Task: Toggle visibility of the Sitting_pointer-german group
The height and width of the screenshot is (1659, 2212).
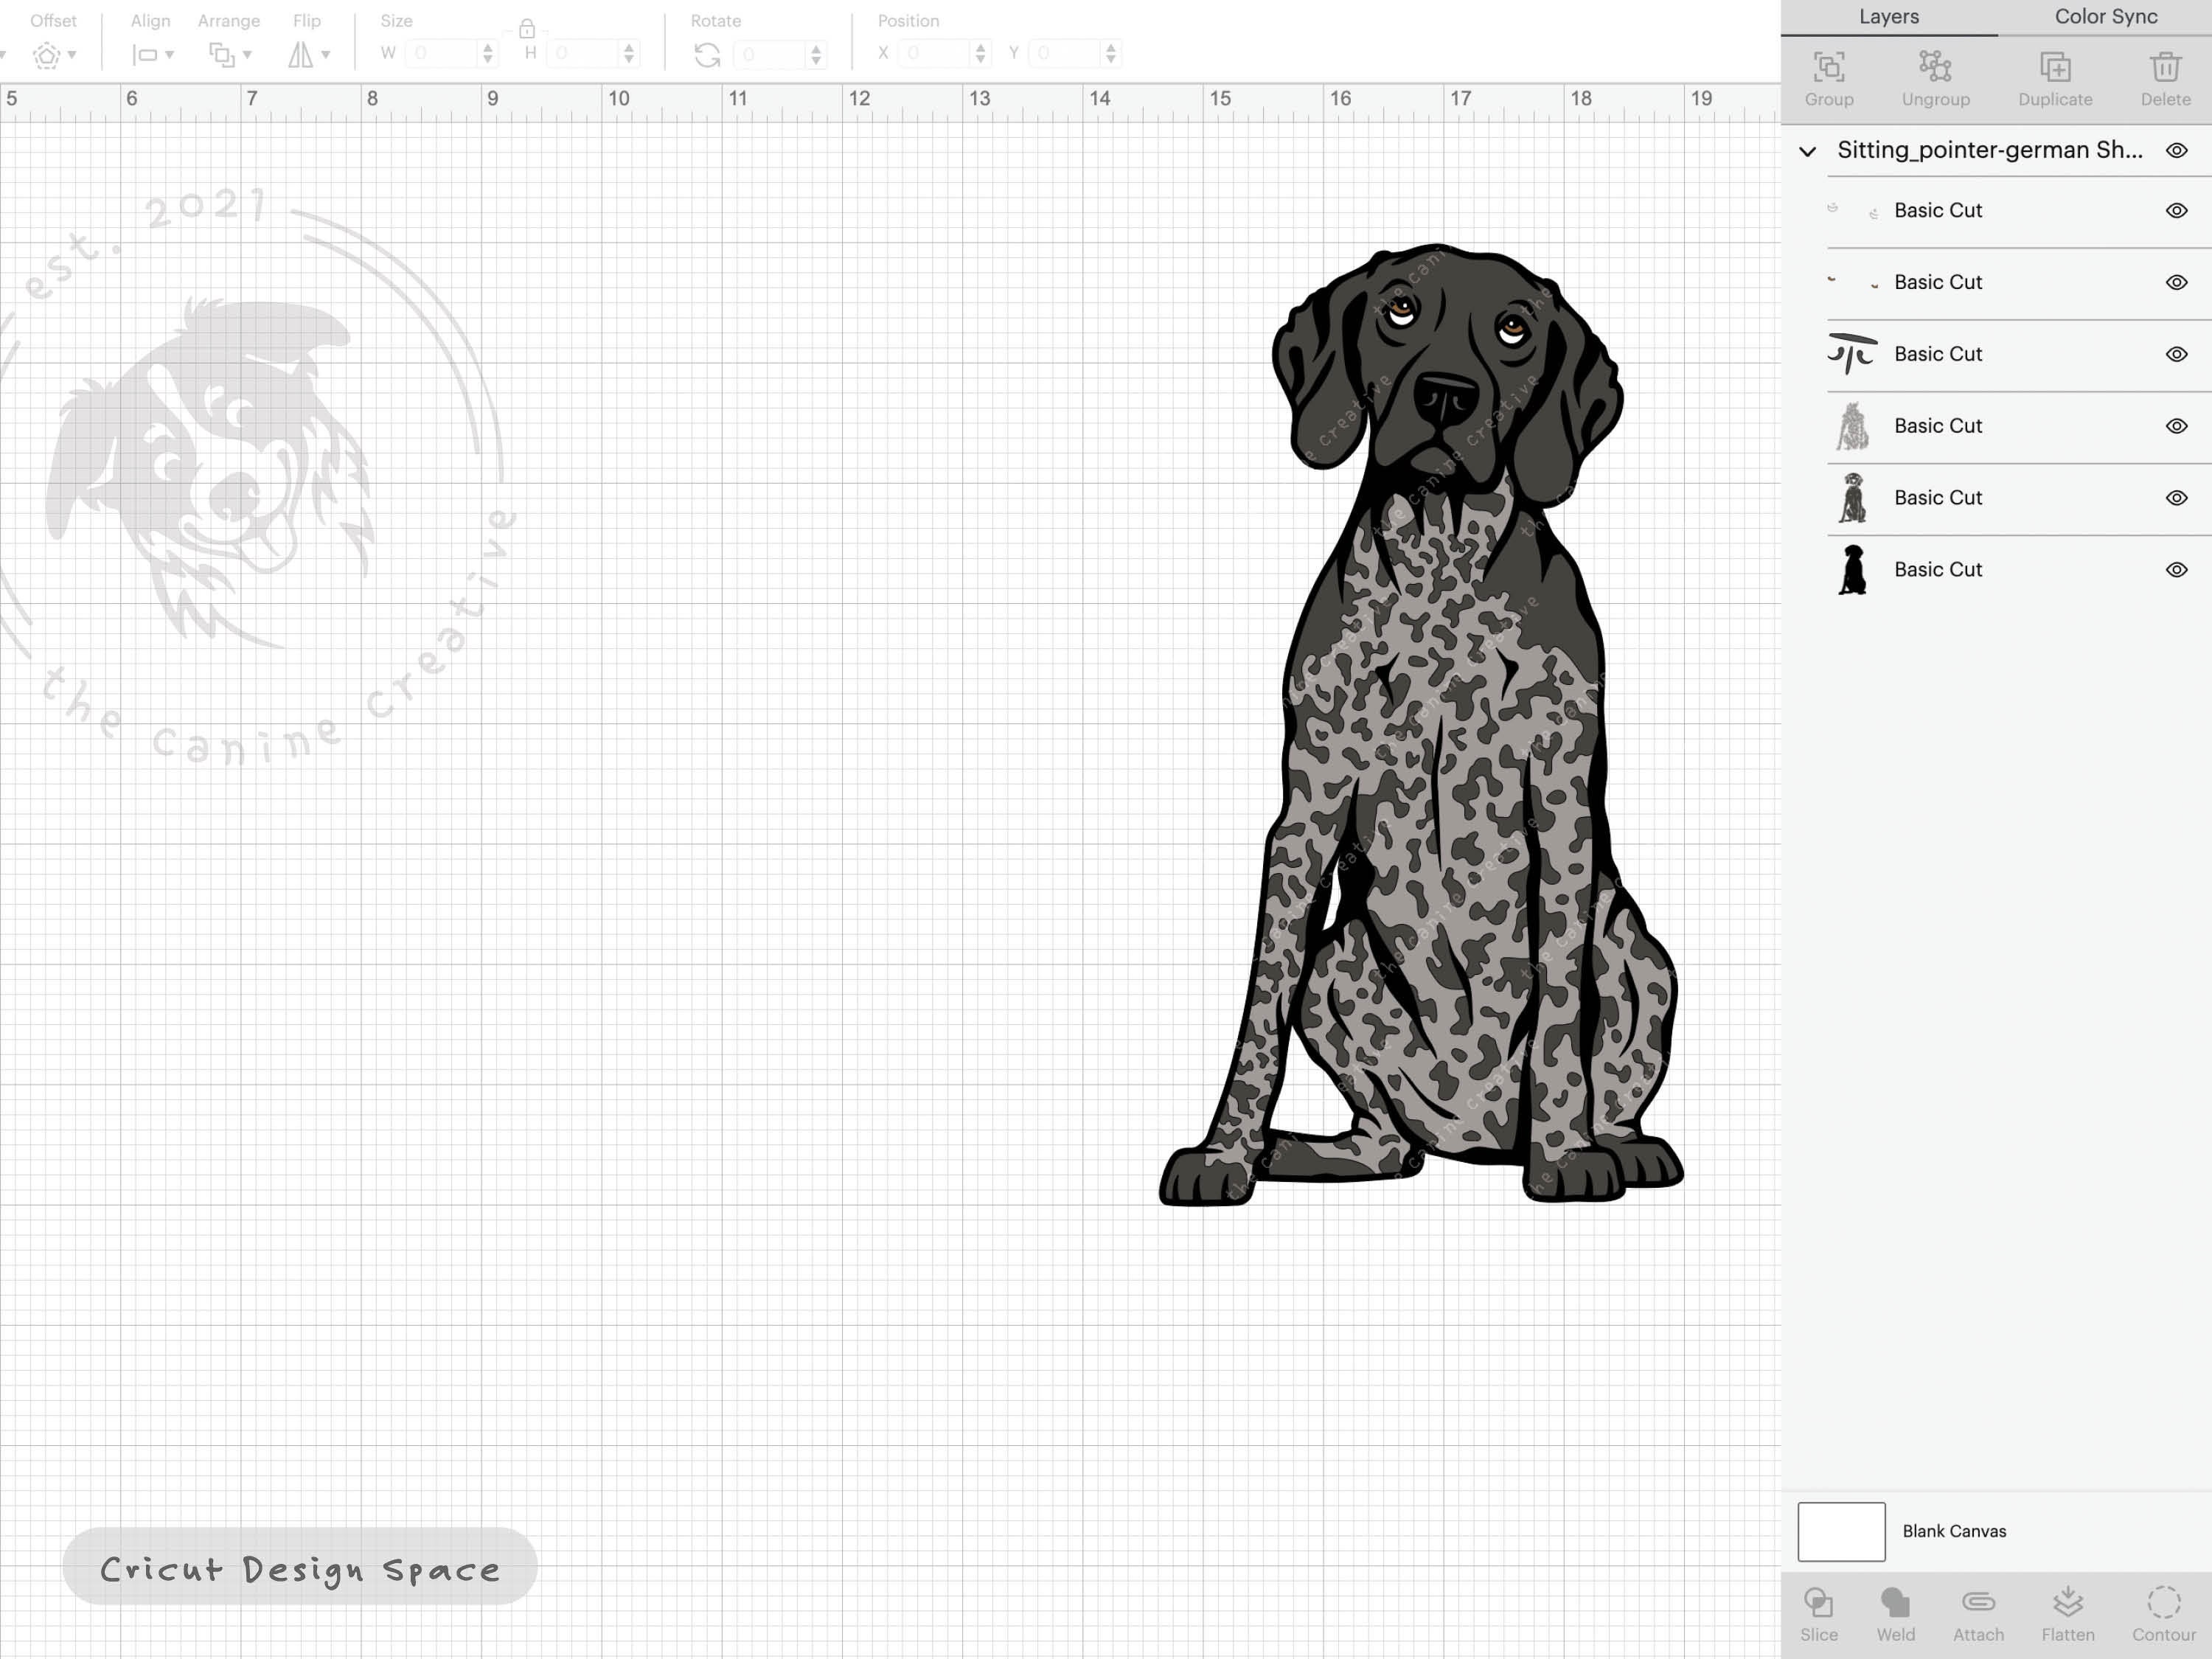Action: pyautogui.click(x=2177, y=150)
